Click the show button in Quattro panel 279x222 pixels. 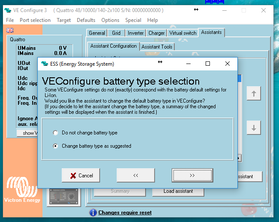(27, 133)
